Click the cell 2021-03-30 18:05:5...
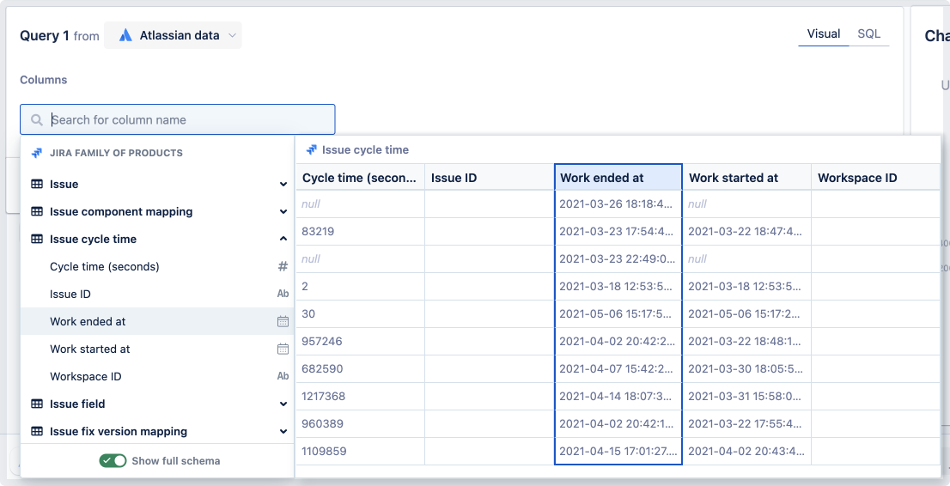This screenshot has height=486, width=950. tap(747, 368)
